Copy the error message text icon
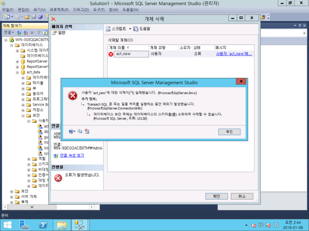 coord(80,131)
